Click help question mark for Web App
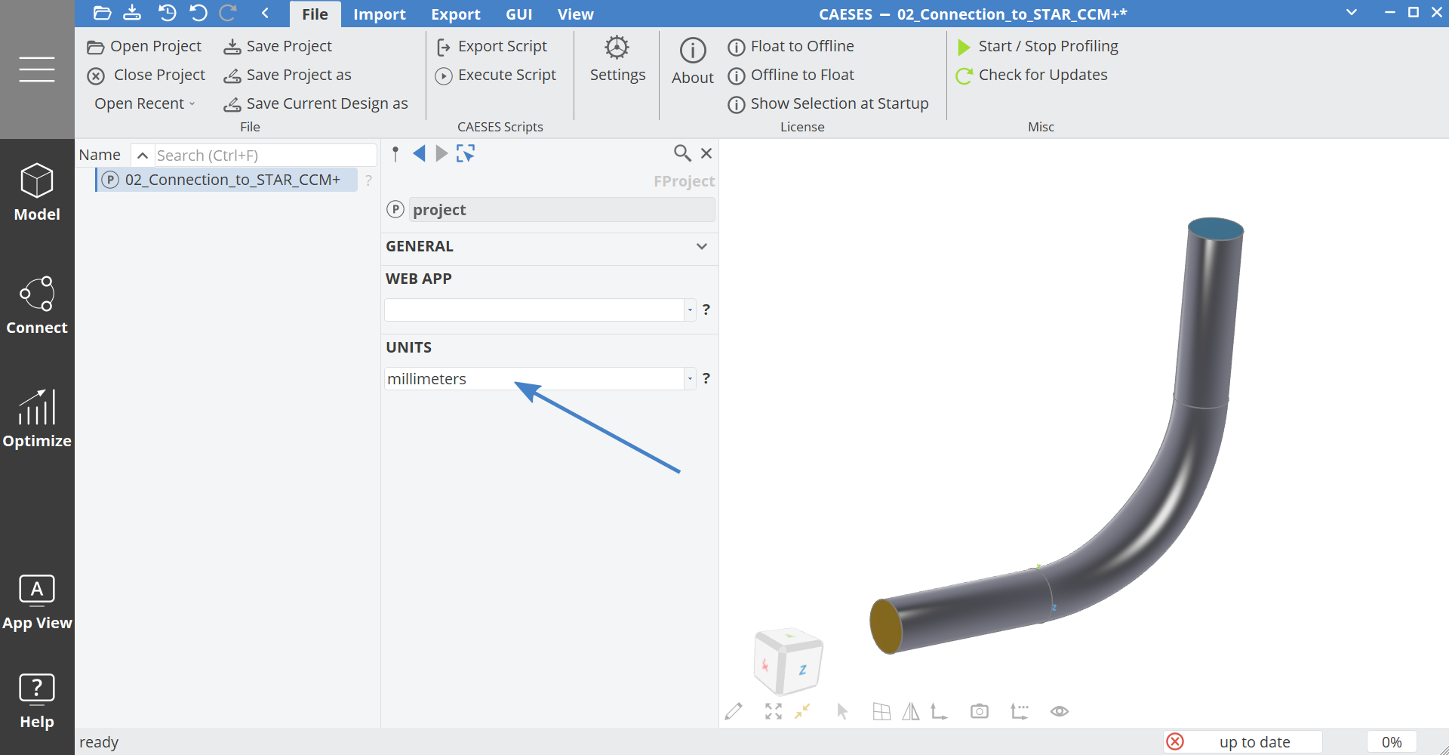1449x755 pixels. 706,310
